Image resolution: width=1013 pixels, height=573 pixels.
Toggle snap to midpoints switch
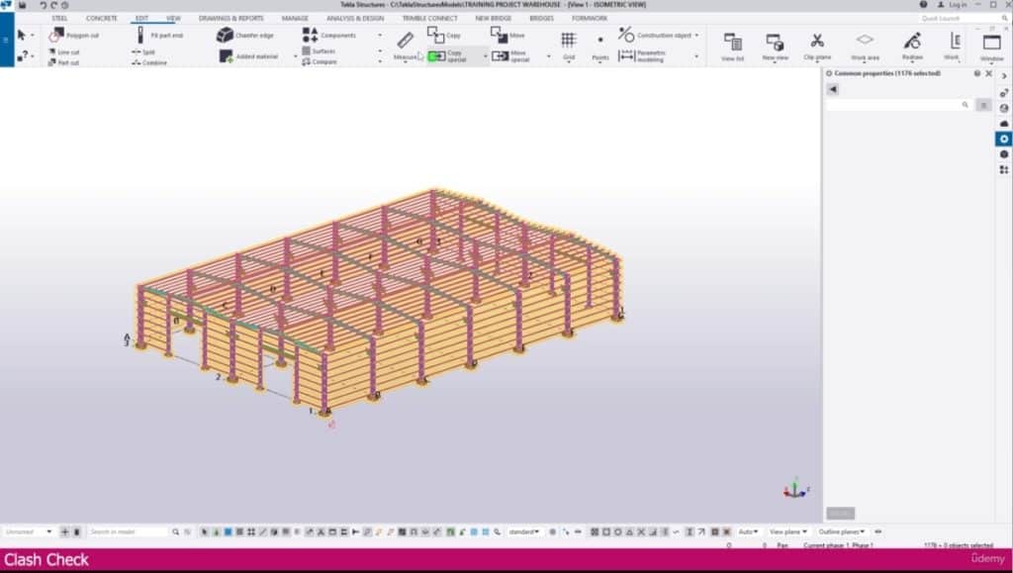[629, 531]
